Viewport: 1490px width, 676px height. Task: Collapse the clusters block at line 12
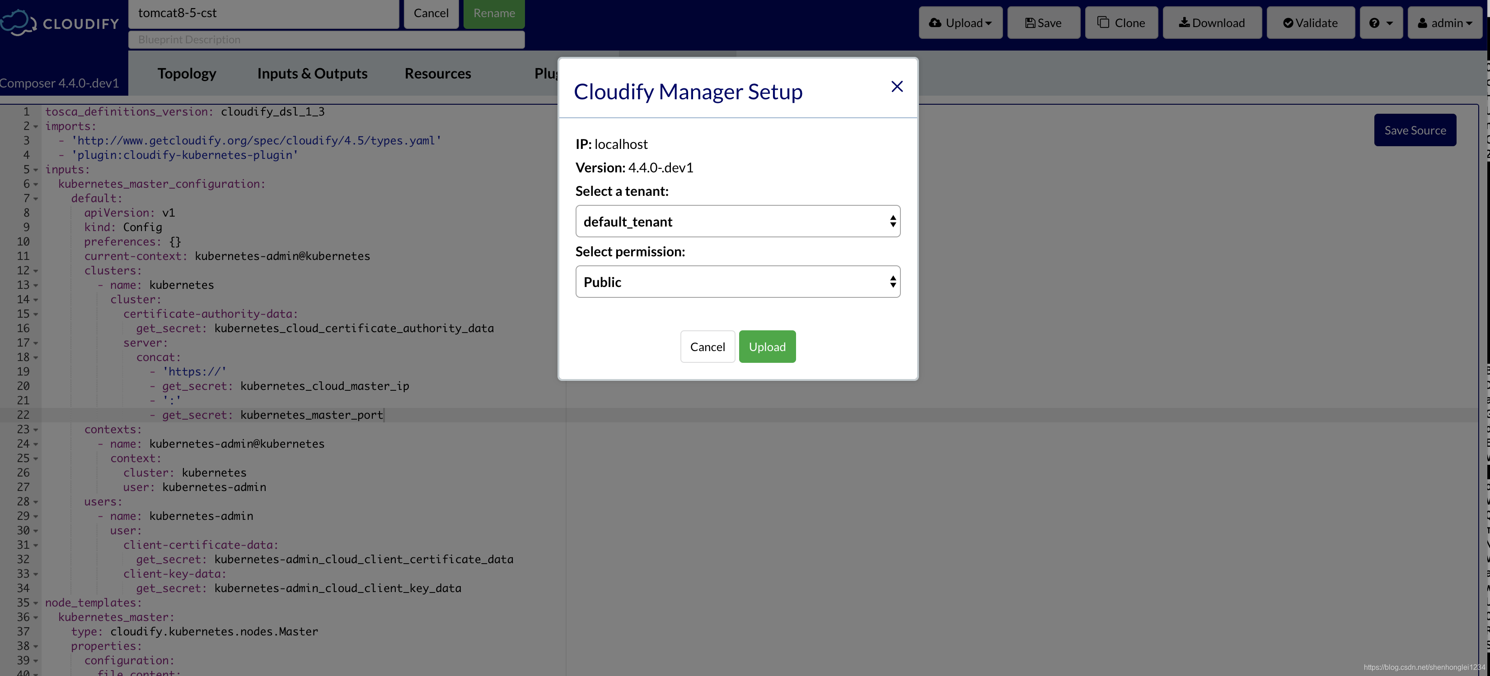pos(36,271)
